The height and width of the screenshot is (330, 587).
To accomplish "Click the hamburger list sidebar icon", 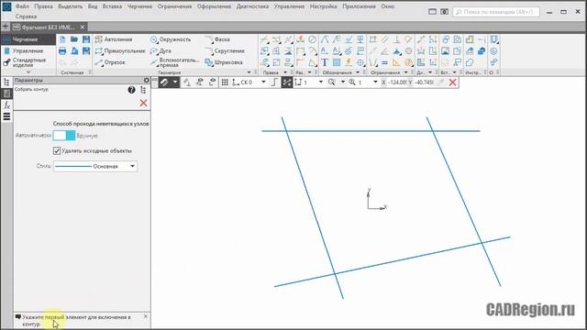I will [x=6, y=116].
